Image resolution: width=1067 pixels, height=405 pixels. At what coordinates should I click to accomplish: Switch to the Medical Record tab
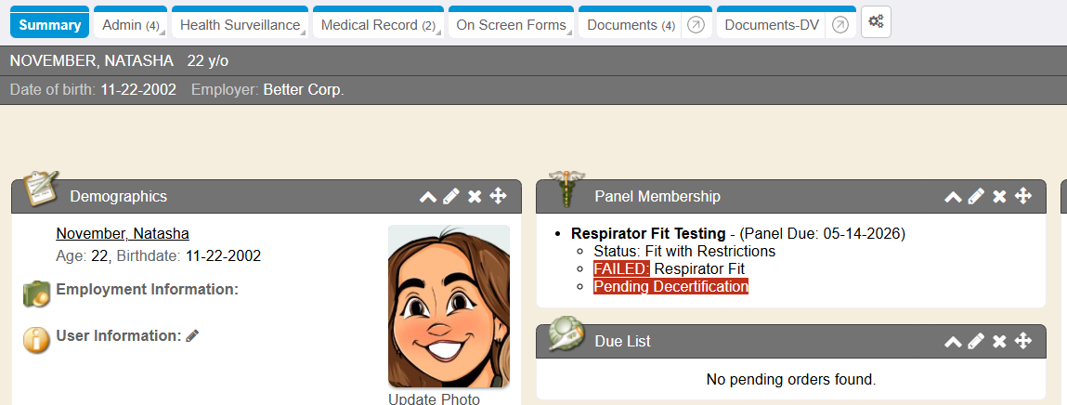[377, 25]
